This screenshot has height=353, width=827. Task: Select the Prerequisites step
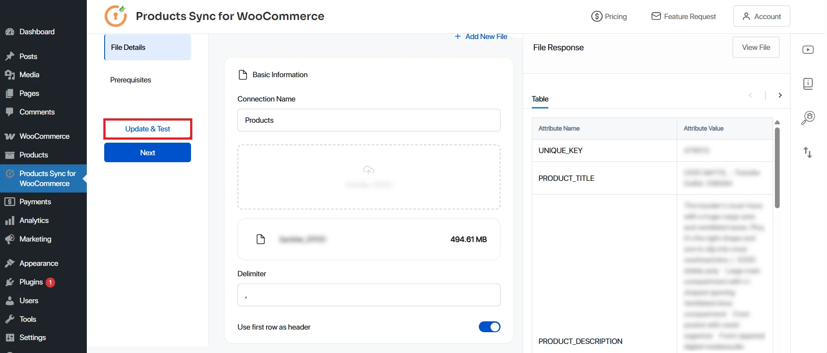point(131,80)
